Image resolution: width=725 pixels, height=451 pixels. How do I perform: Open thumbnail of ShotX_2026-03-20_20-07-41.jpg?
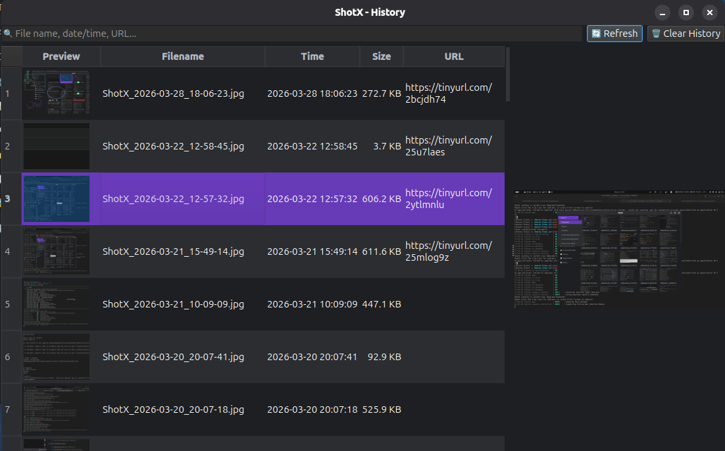pos(57,357)
